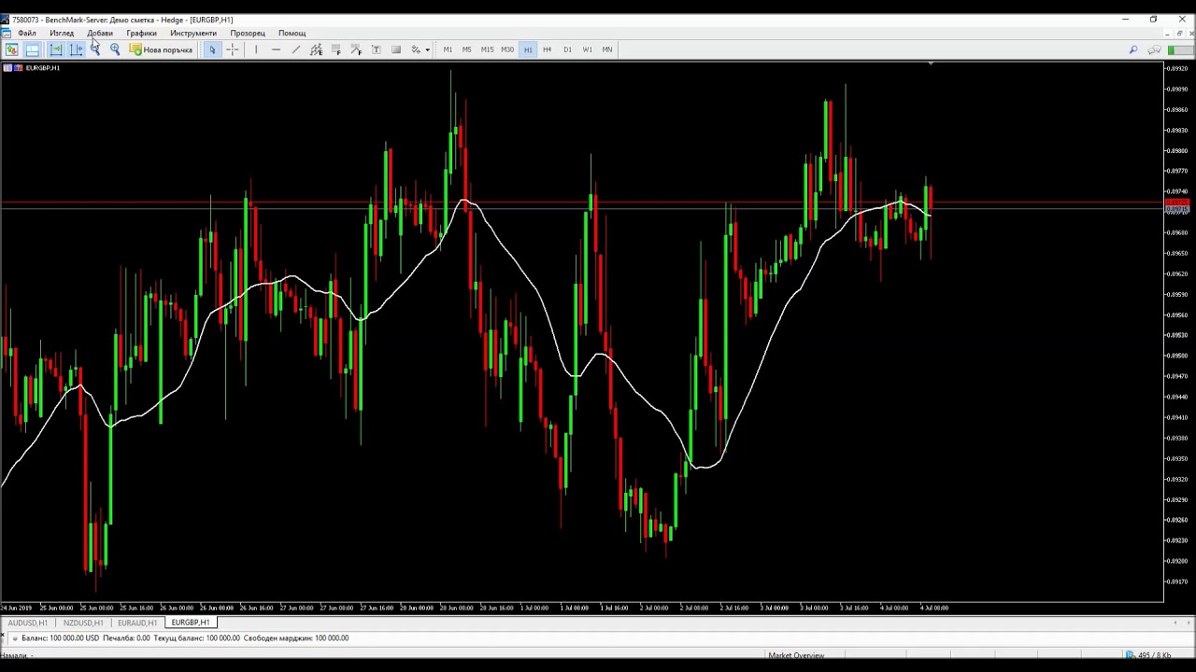Screen dimensions: 1196x672
Task: Select the EURGBP,H1 chart tab
Action: pos(191,623)
